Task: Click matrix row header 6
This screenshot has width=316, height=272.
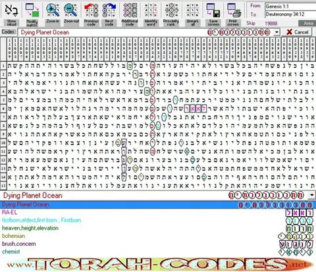Action: (3, 108)
